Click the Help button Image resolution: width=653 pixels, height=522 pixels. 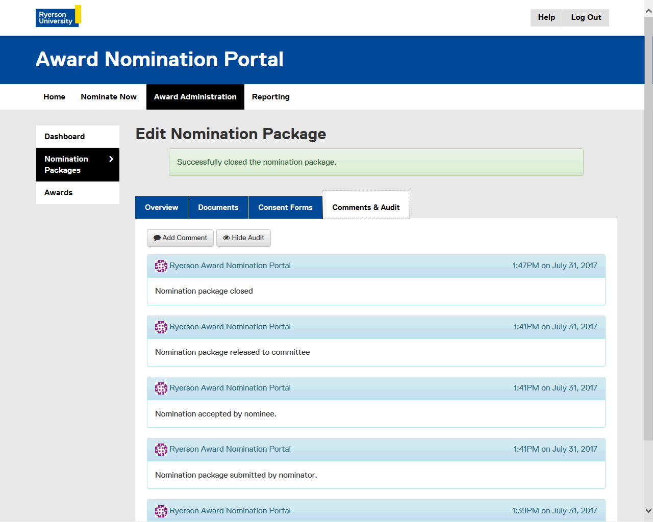pyautogui.click(x=546, y=17)
